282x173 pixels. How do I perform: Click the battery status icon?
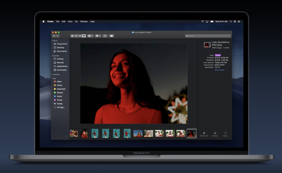[212, 21]
